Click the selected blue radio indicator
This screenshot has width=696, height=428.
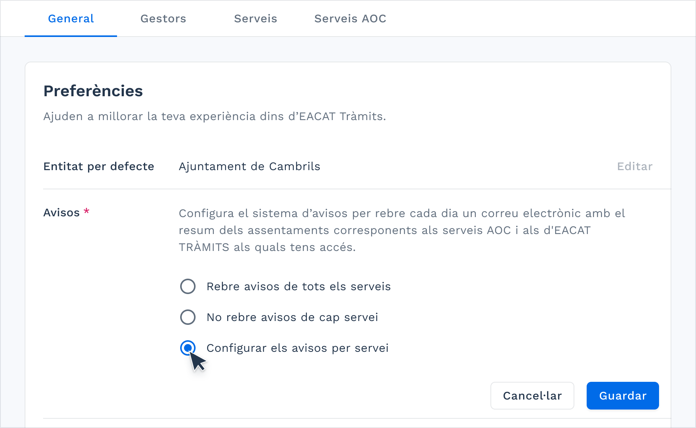pos(187,348)
